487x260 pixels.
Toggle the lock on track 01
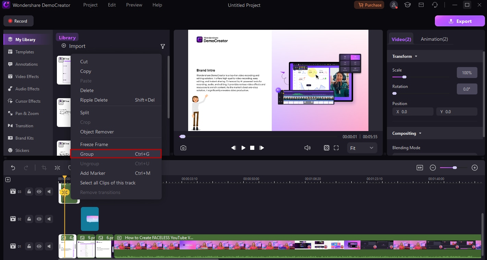29,246
